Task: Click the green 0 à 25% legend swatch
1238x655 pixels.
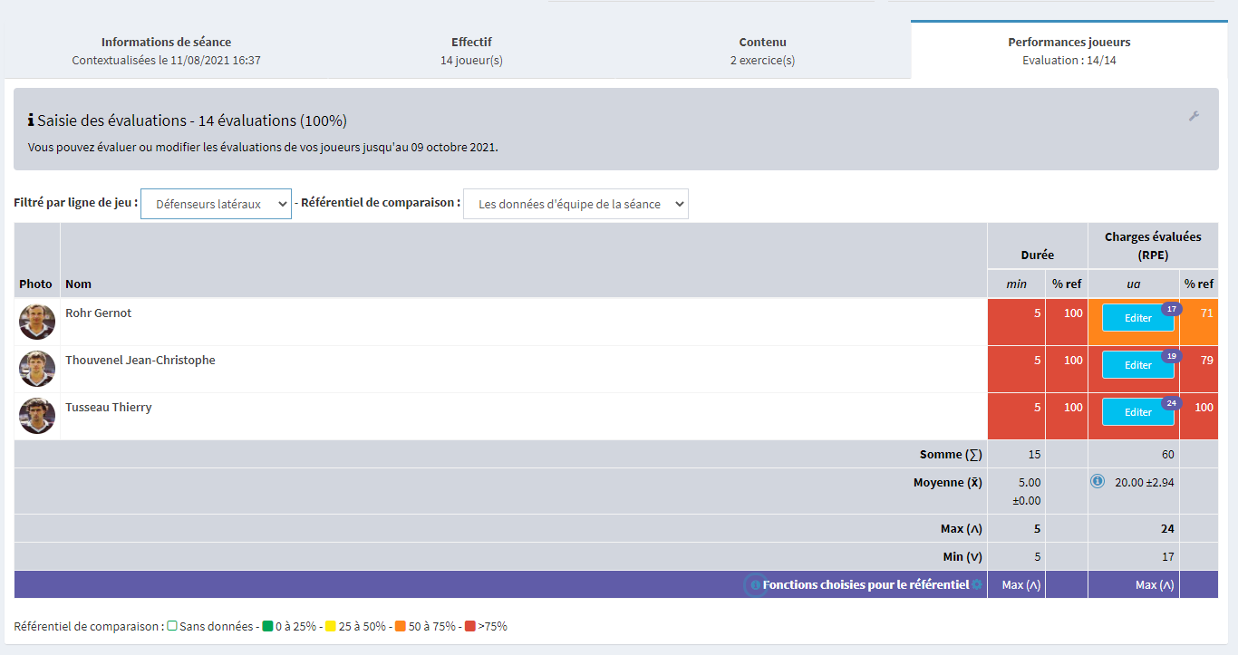Action: pyautogui.click(x=267, y=626)
